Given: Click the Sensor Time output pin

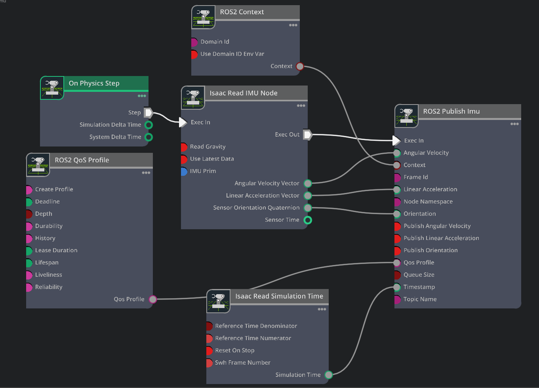Looking at the screenshot, I should tap(308, 220).
